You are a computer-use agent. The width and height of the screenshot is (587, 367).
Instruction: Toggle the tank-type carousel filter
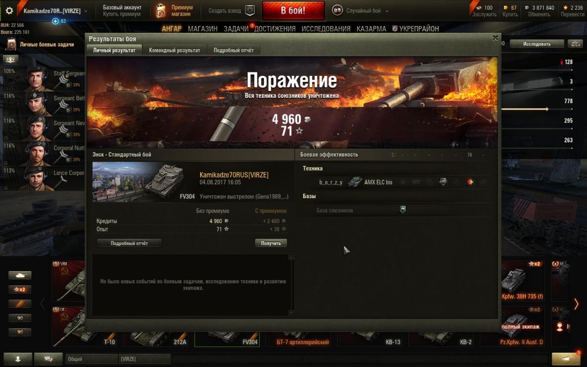pos(20,275)
